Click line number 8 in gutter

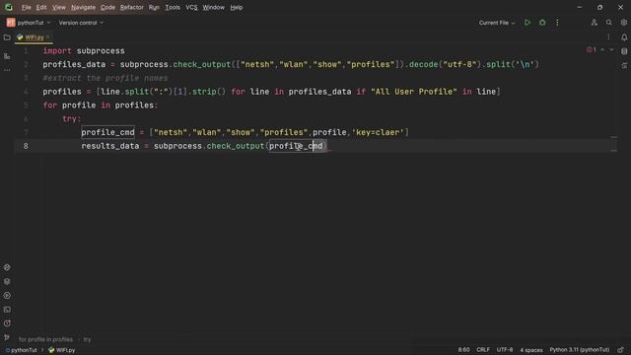point(26,146)
